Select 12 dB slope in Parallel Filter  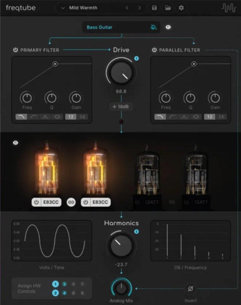click(x=210, y=117)
